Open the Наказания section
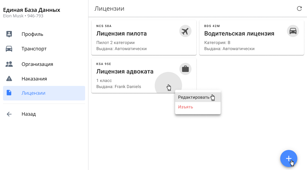 [x=34, y=79]
